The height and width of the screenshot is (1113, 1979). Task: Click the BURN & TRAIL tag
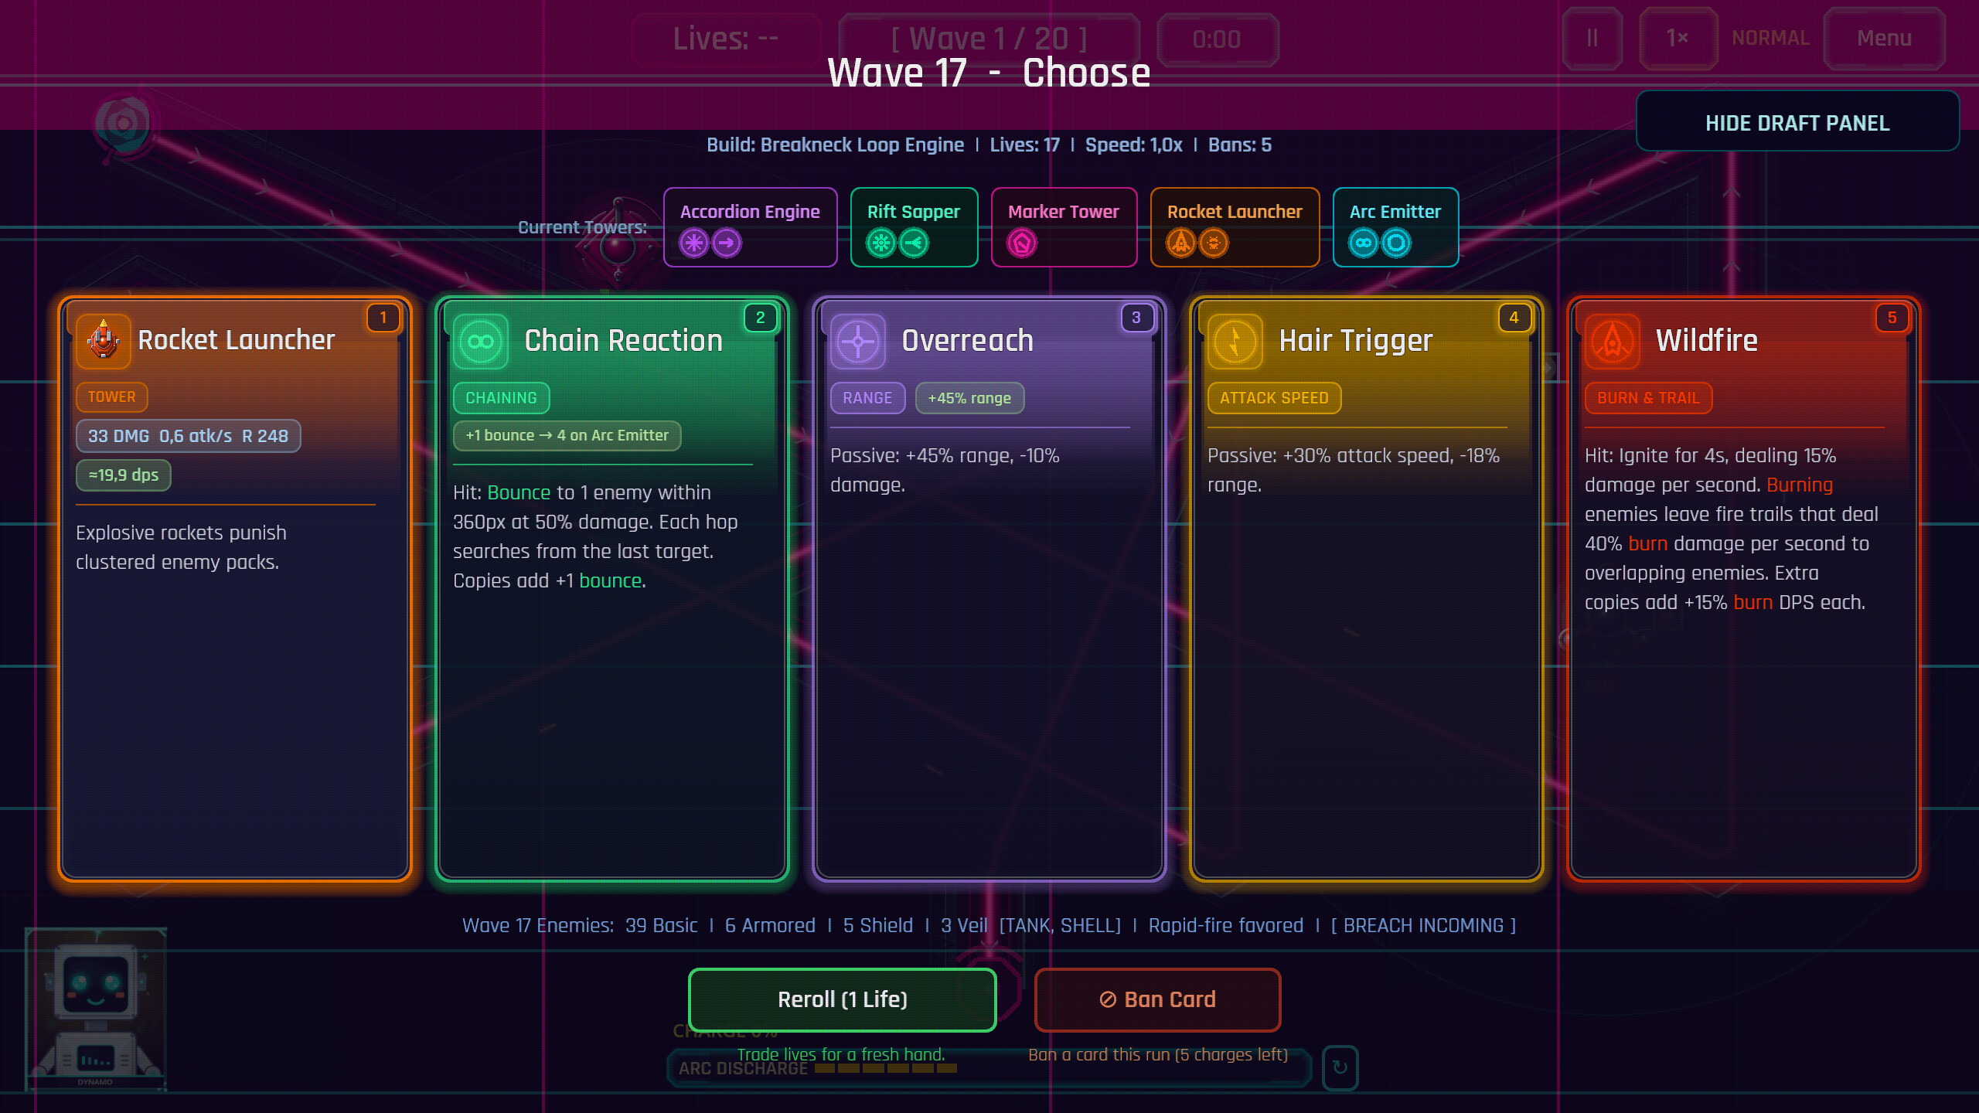coord(1648,398)
